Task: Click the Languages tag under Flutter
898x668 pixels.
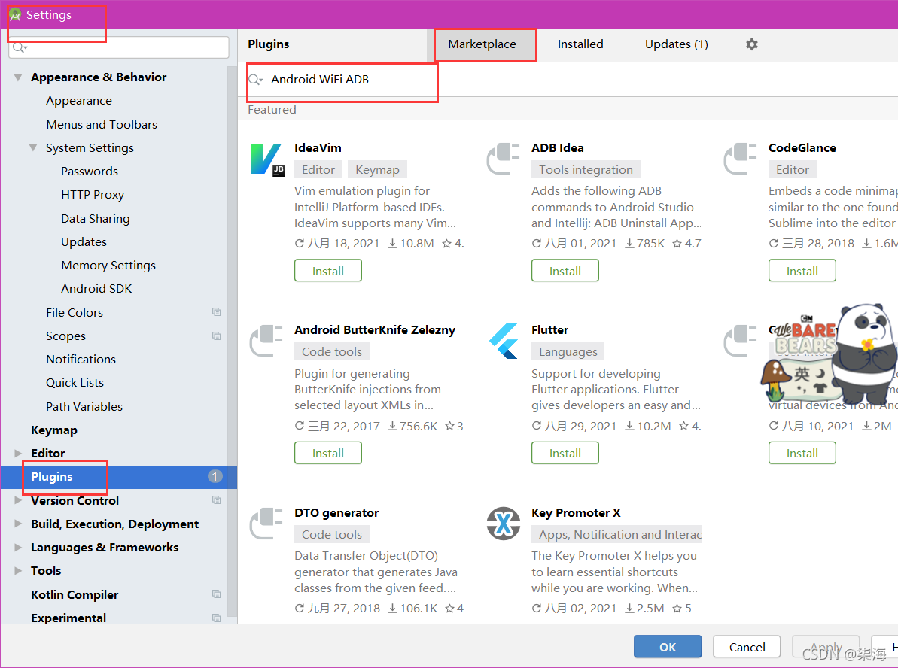Action: (568, 351)
